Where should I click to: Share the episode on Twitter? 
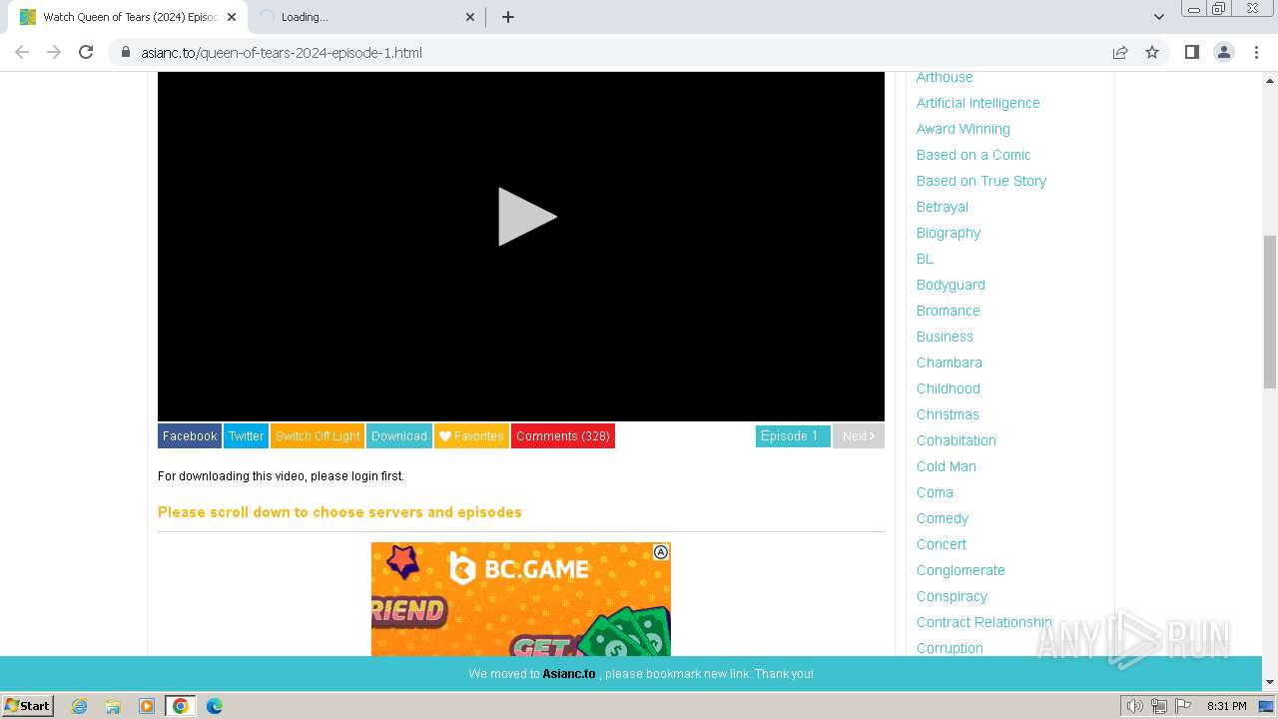coord(246,436)
